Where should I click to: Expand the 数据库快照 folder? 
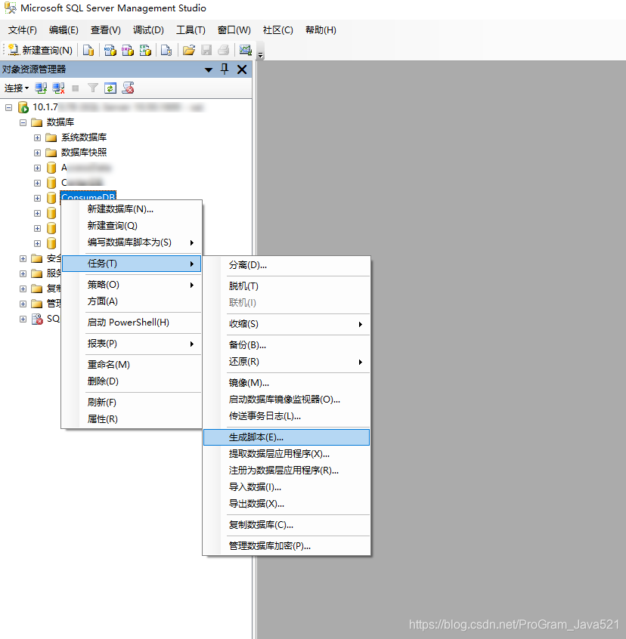(x=38, y=153)
